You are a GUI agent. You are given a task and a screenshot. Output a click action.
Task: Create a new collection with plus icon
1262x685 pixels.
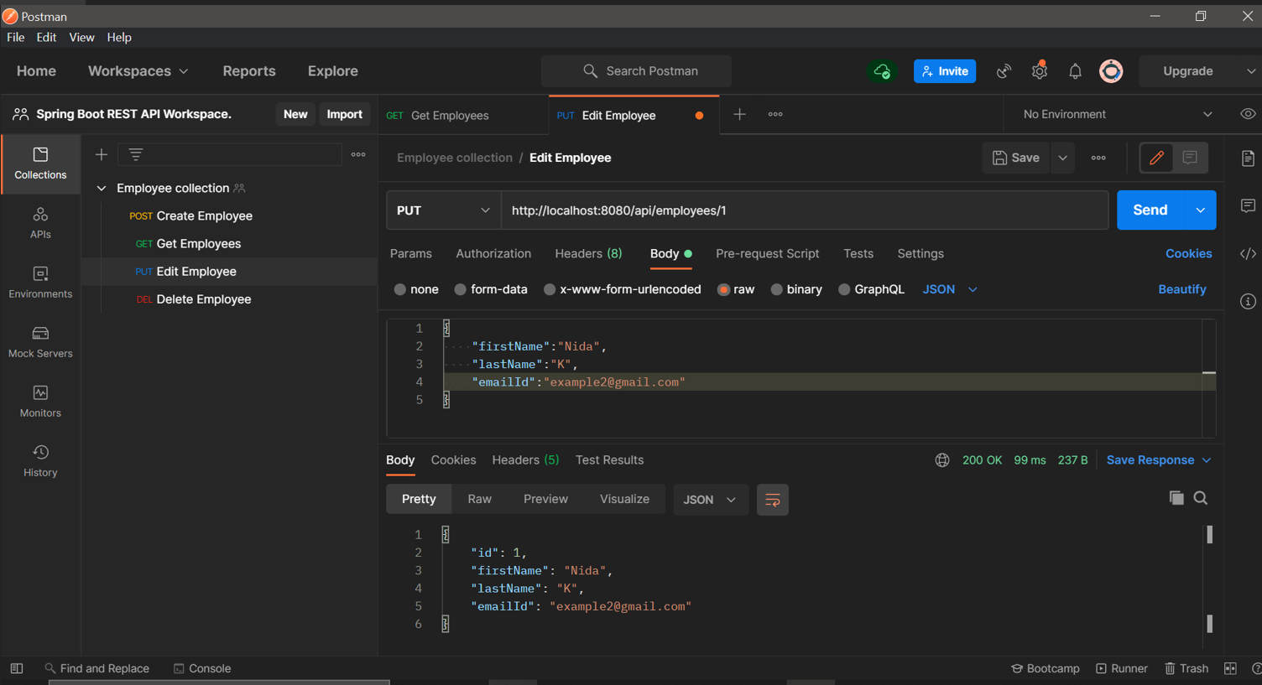pos(102,154)
